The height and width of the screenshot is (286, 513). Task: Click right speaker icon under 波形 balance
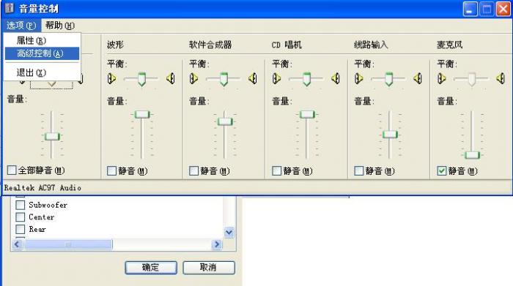[171, 78]
